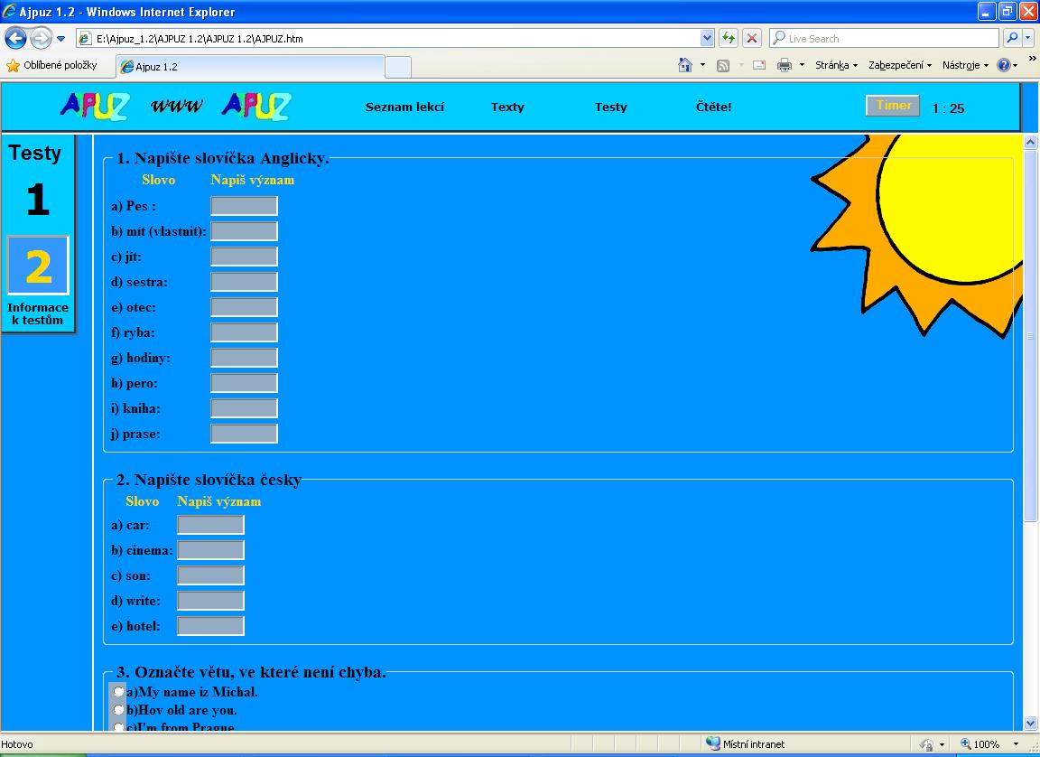The height and width of the screenshot is (757, 1040).
Task: Click the page scrollbar down arrow
Action: point(1030,724)
